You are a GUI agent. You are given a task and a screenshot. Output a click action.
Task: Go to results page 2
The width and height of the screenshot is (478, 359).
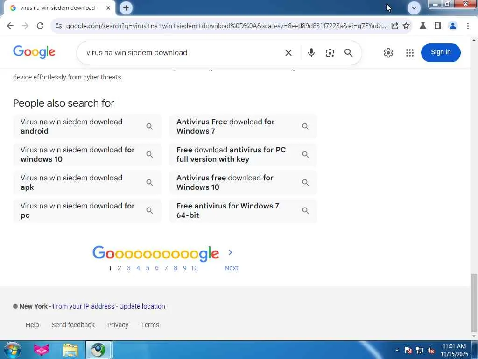coord(119,268)
